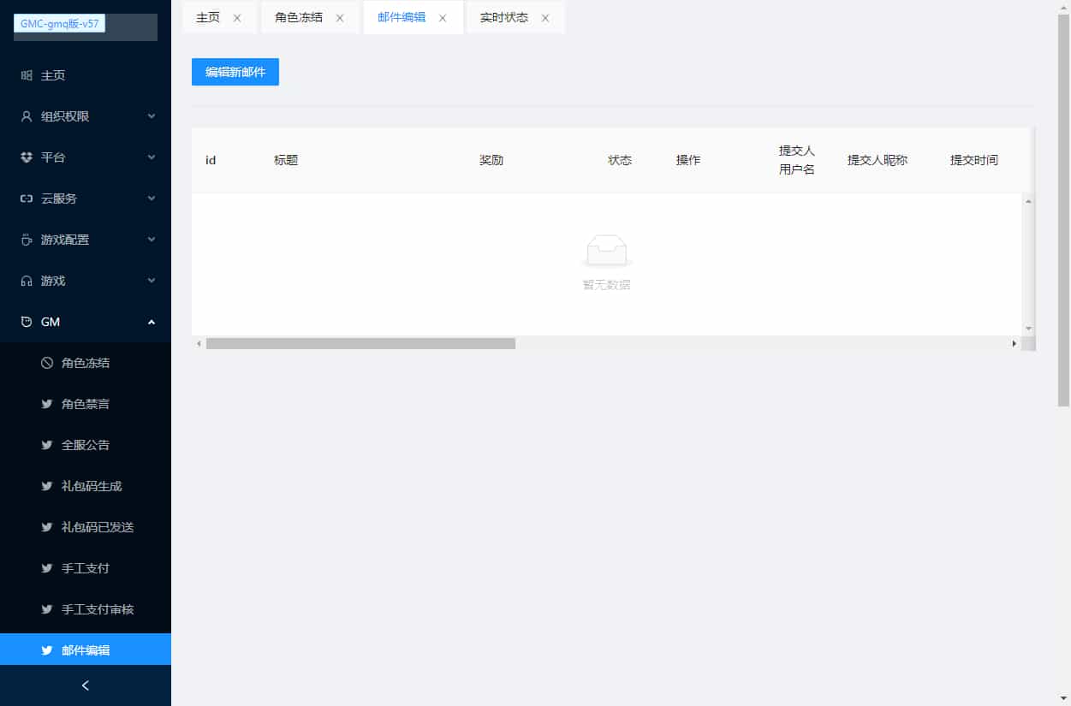Click the table's vertical scroll down arrow

[x=1028, y=329]
